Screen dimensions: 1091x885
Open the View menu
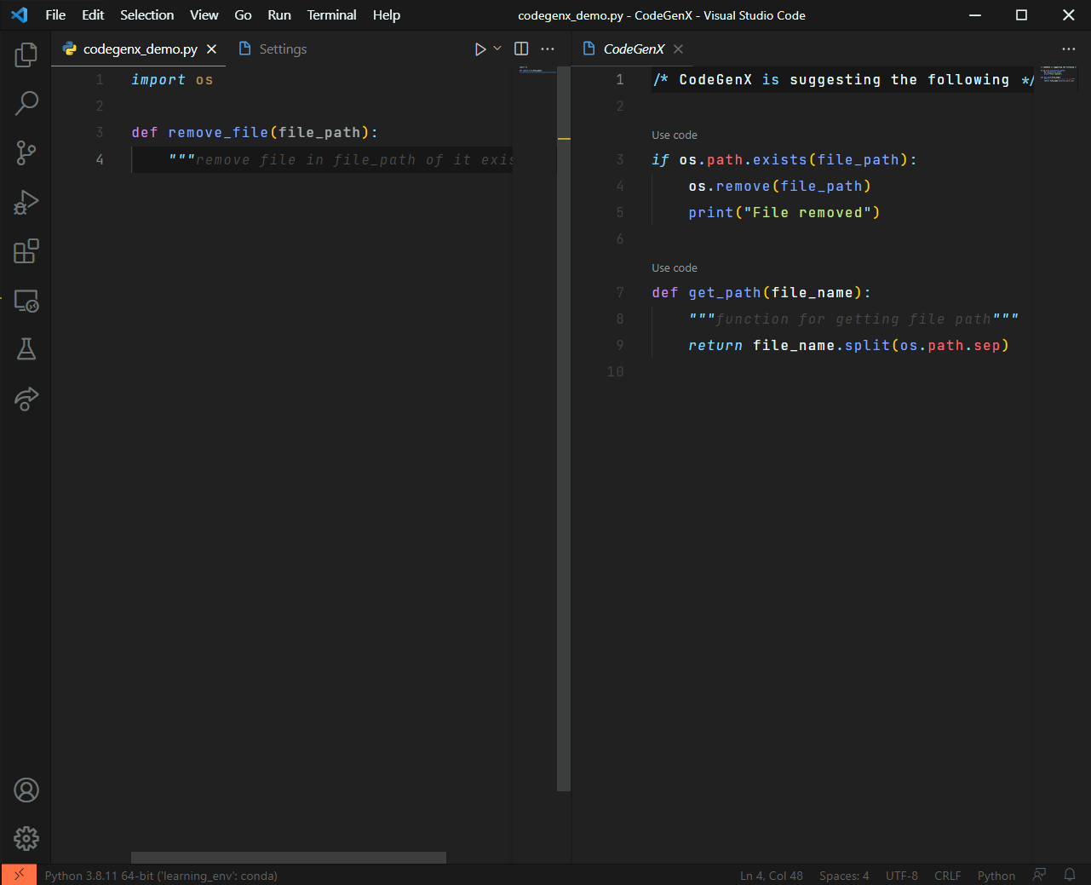[x=204, y=15]
